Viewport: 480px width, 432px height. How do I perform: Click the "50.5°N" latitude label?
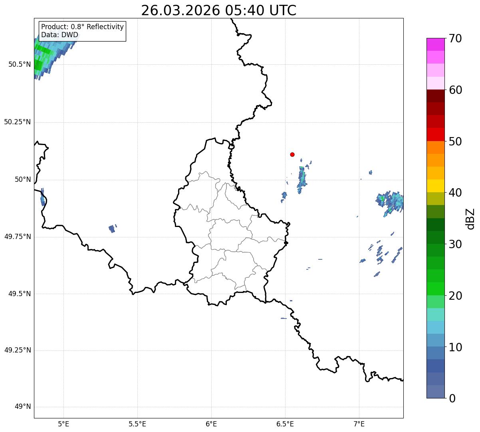pos(20,64)
